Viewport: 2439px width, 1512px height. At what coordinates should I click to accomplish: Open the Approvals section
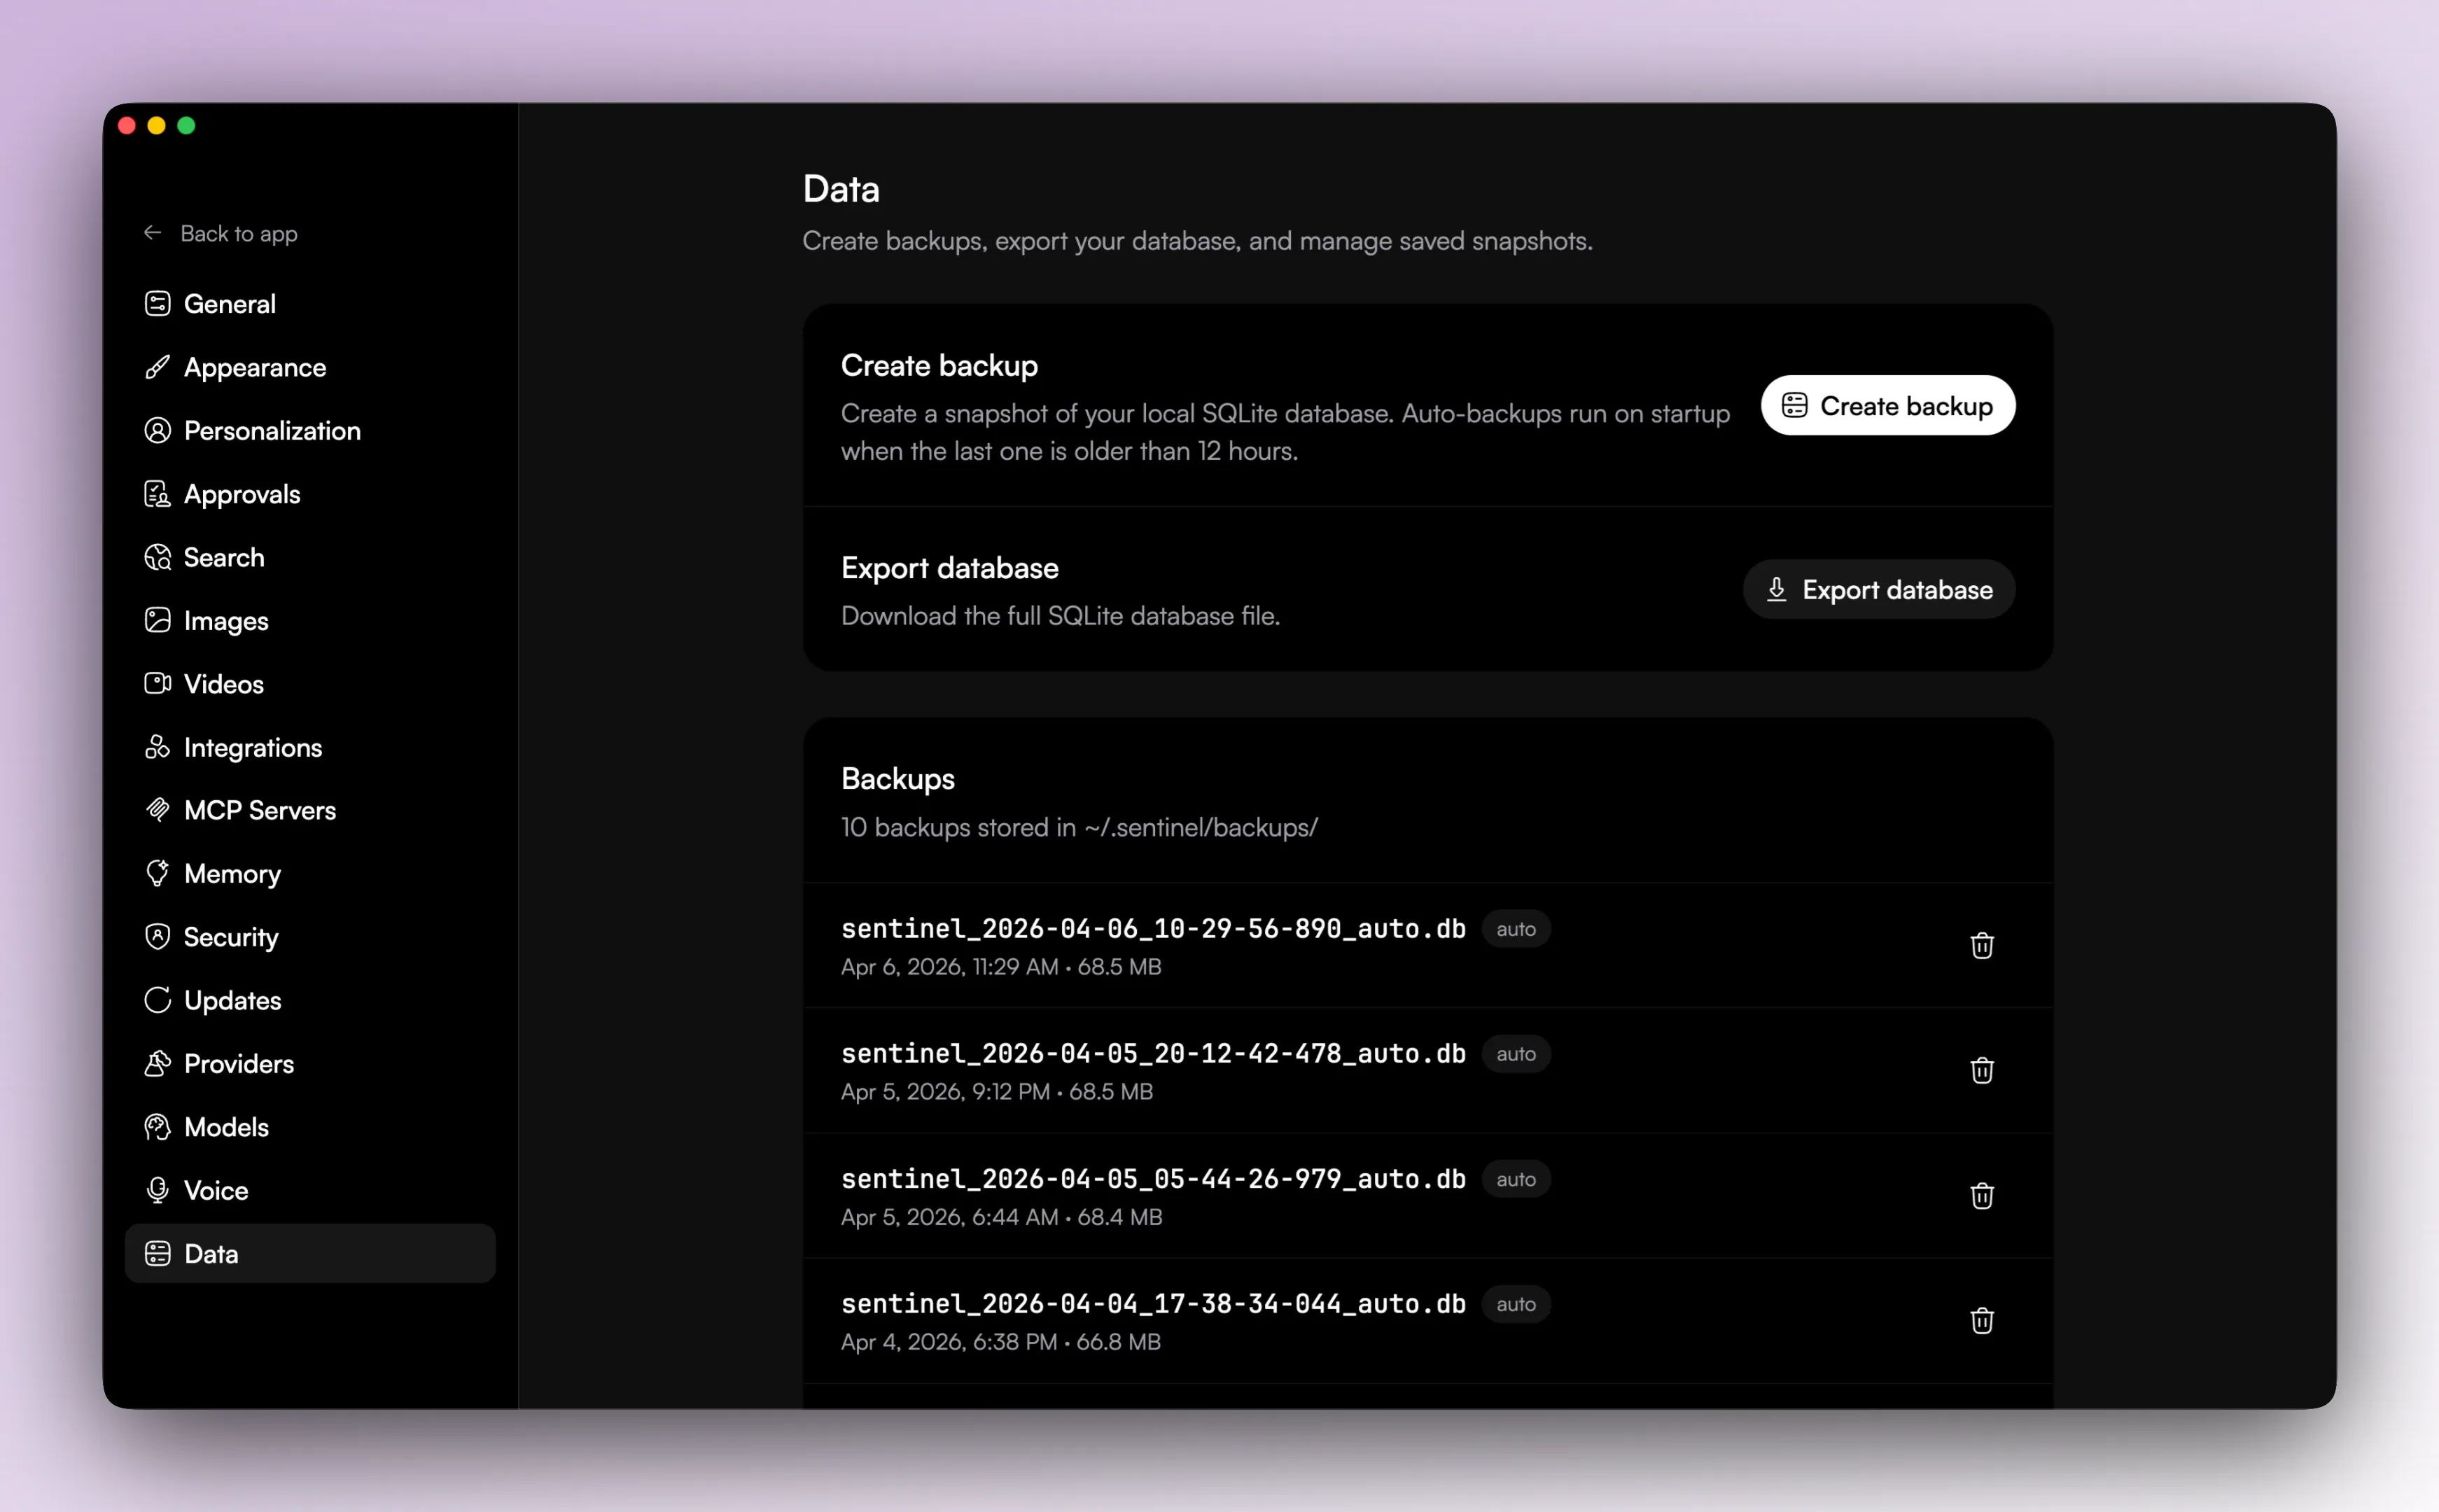coord(310,494)
